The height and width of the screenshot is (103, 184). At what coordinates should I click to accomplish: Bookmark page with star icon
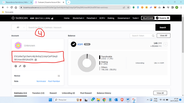128,7
